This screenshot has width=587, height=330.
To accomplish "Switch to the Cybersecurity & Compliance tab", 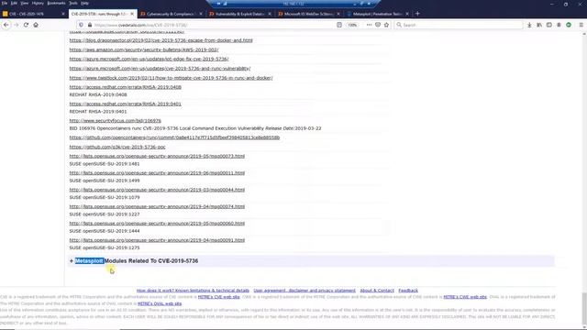I will pyautogui.click(x=171, y=14).
